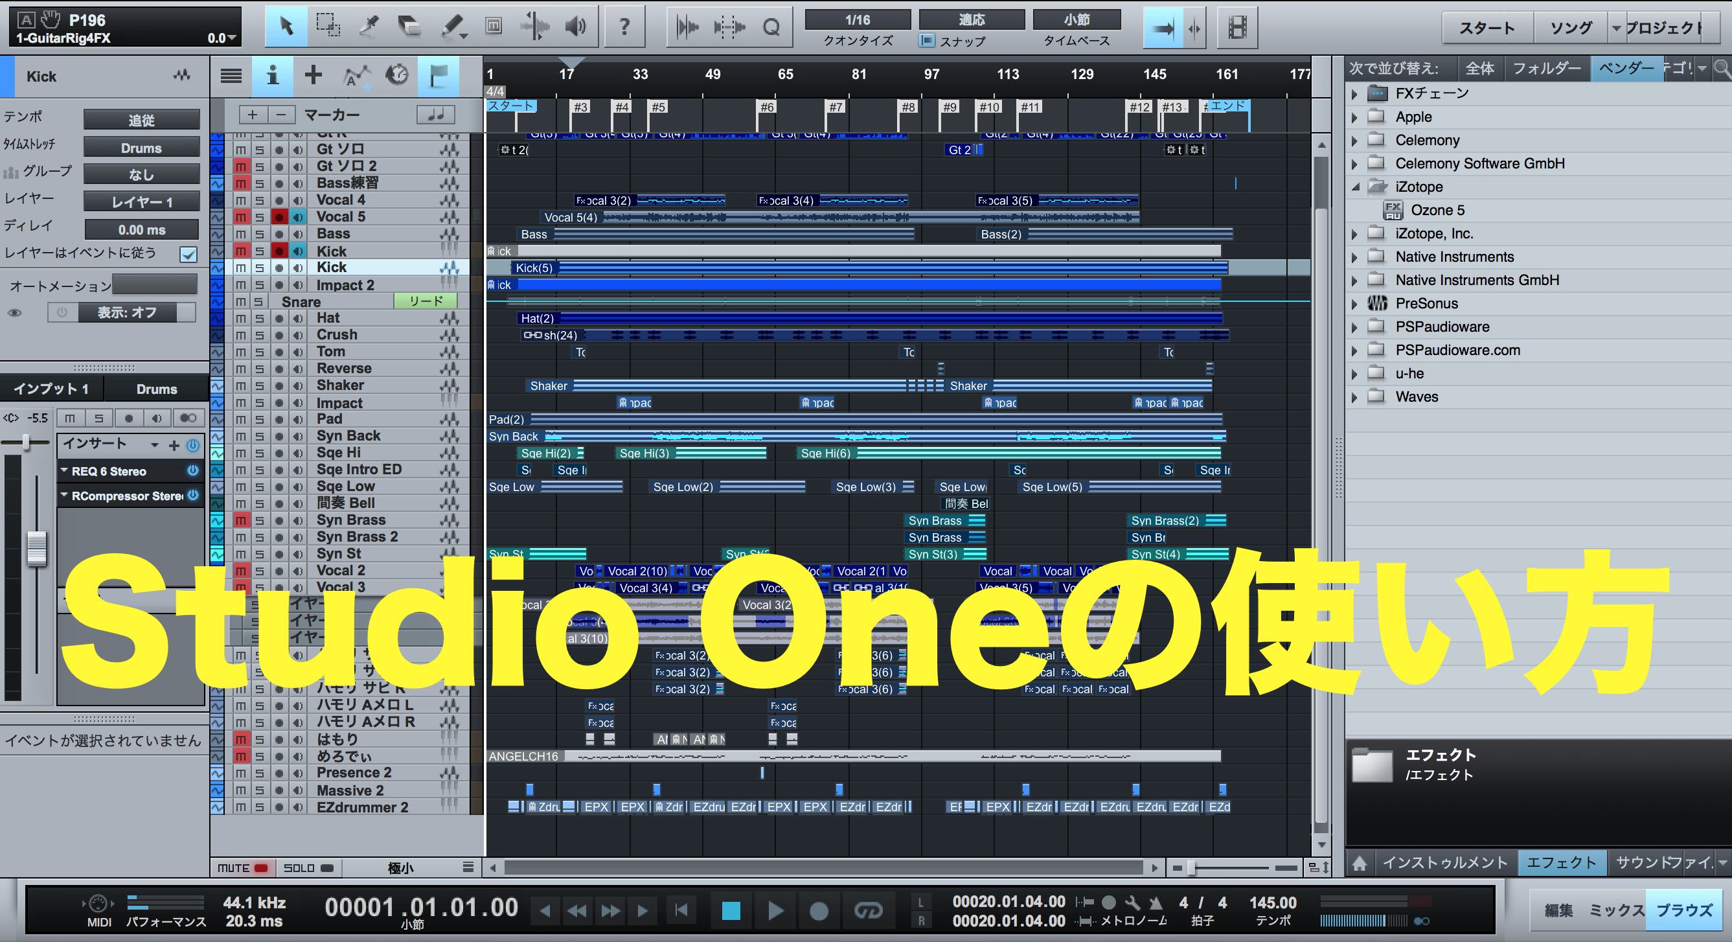Open the layer レイヤー 1 dropdown
Image resolution: width=1732 pixels, height=942 pixels.
(142, 201)
